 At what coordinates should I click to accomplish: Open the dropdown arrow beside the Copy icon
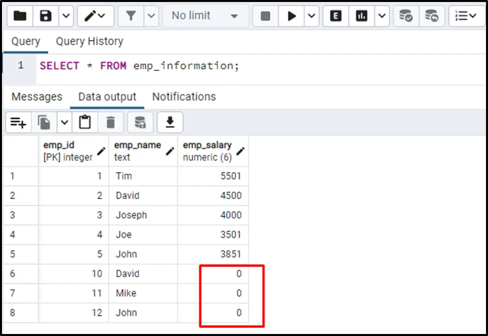click(64, 122)
